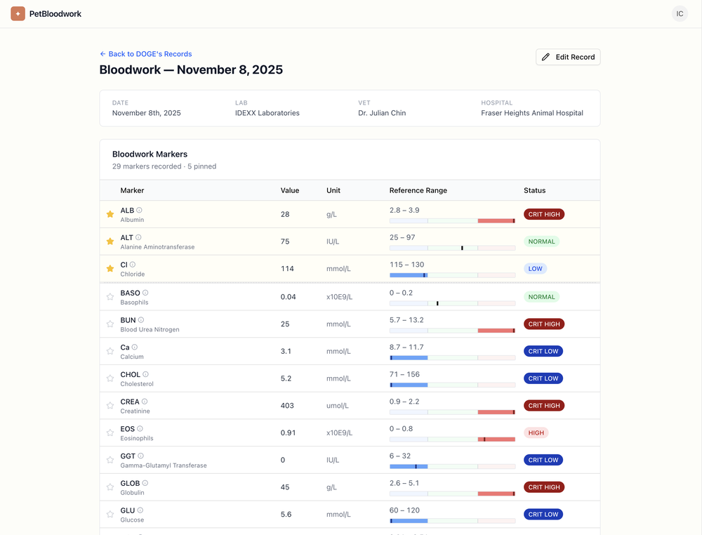This screenshot has width=702, height=535.
Task: Click the CRIT LOW badge for Calcium
Action: 543,351
